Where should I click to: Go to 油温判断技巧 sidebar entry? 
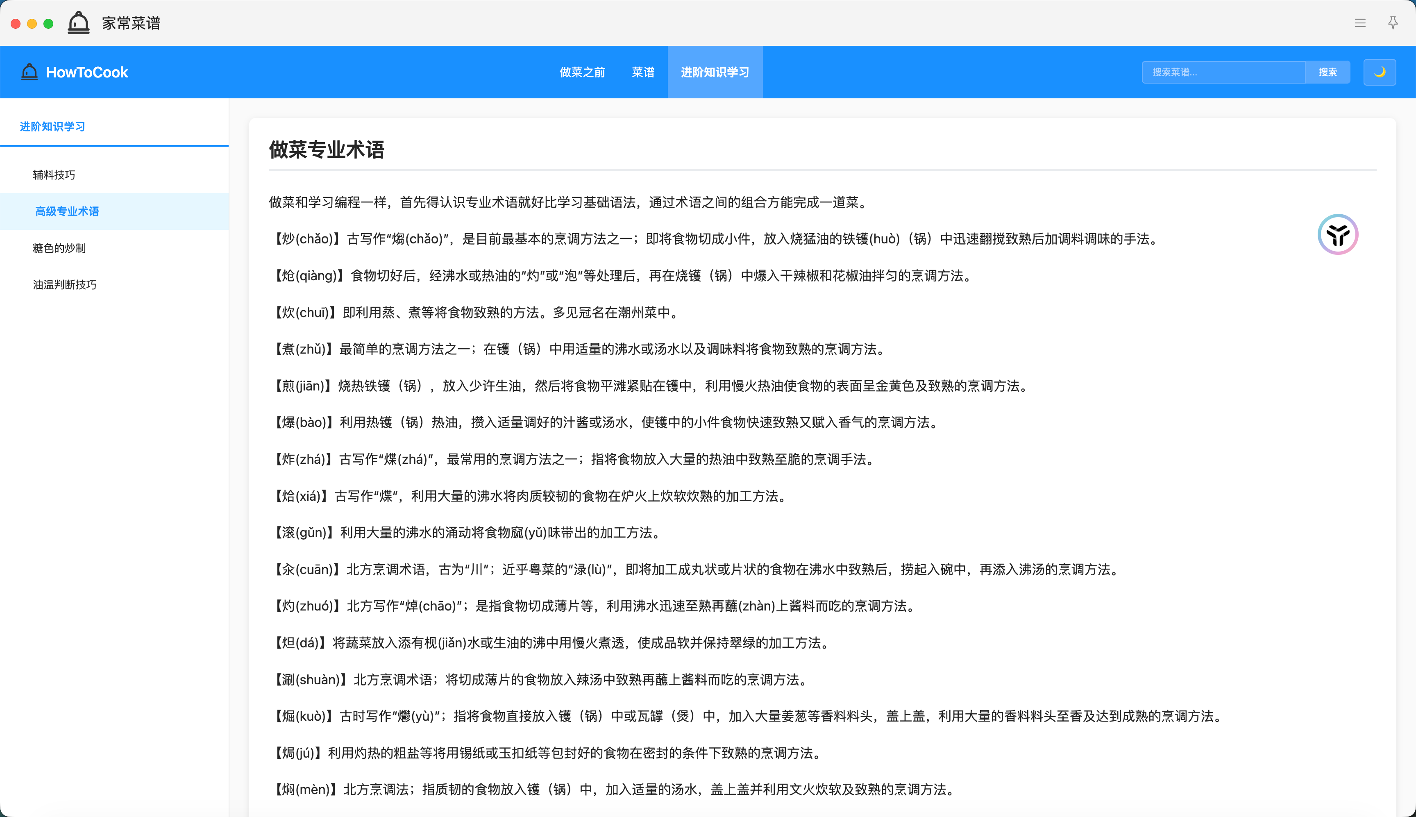click(x=64, y=284)
